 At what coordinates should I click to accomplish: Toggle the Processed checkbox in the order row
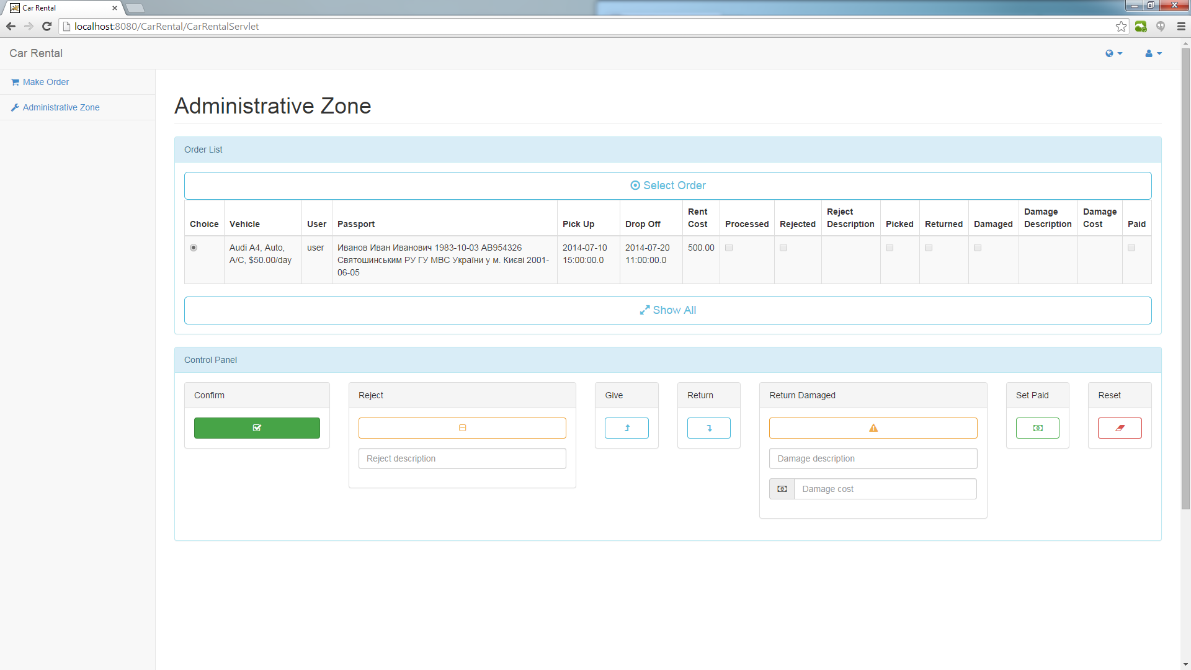(729, 248)
